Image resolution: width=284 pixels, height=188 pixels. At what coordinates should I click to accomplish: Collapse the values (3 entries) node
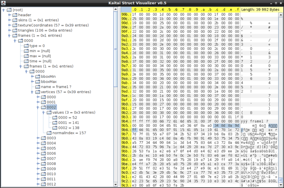point(43,112)
